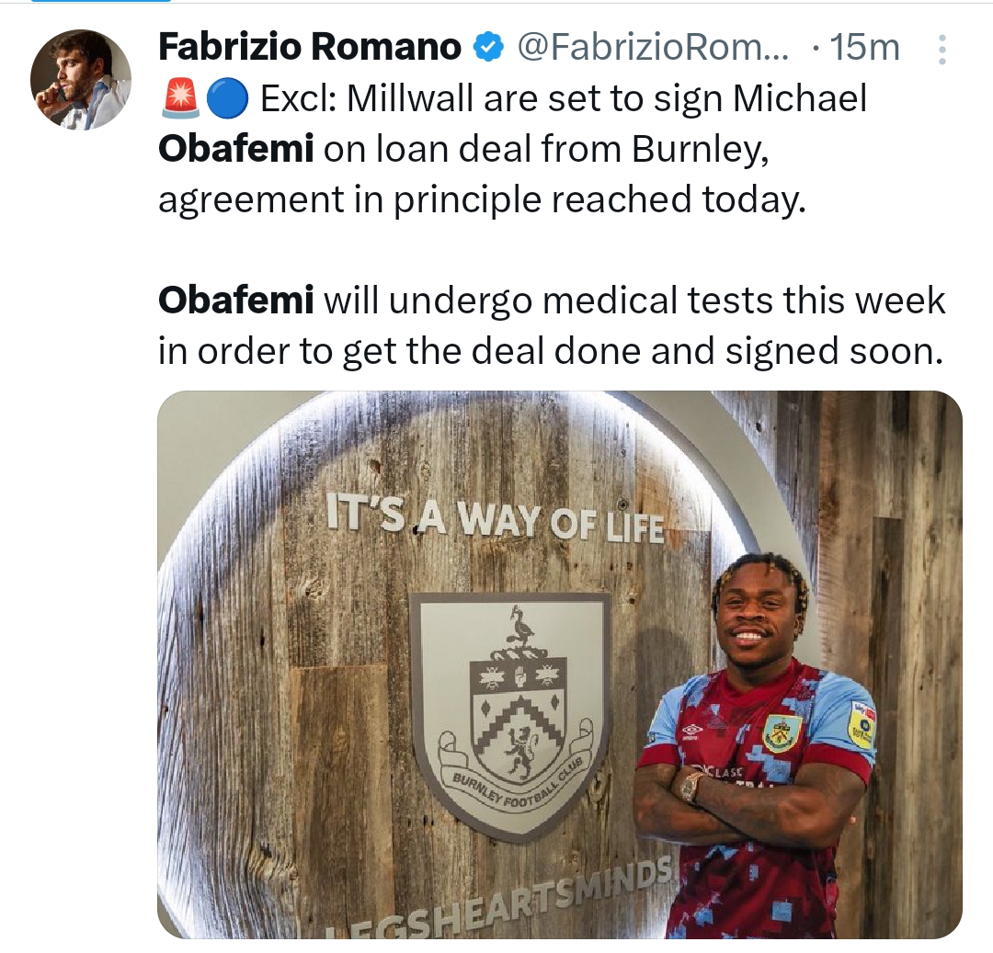Click the blue verified checkmark badge
The height and width of the screenshot is (953, 993).
click(x=488, y=47)
